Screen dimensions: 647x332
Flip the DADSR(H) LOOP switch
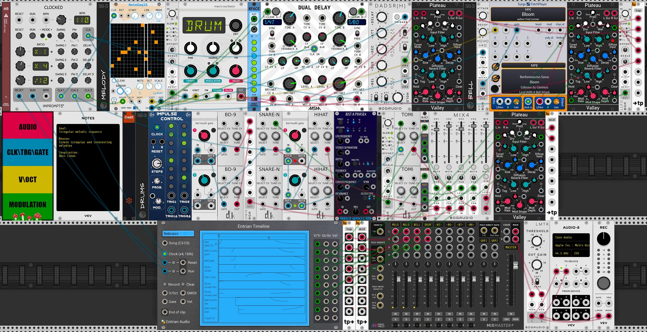point(405,47)
